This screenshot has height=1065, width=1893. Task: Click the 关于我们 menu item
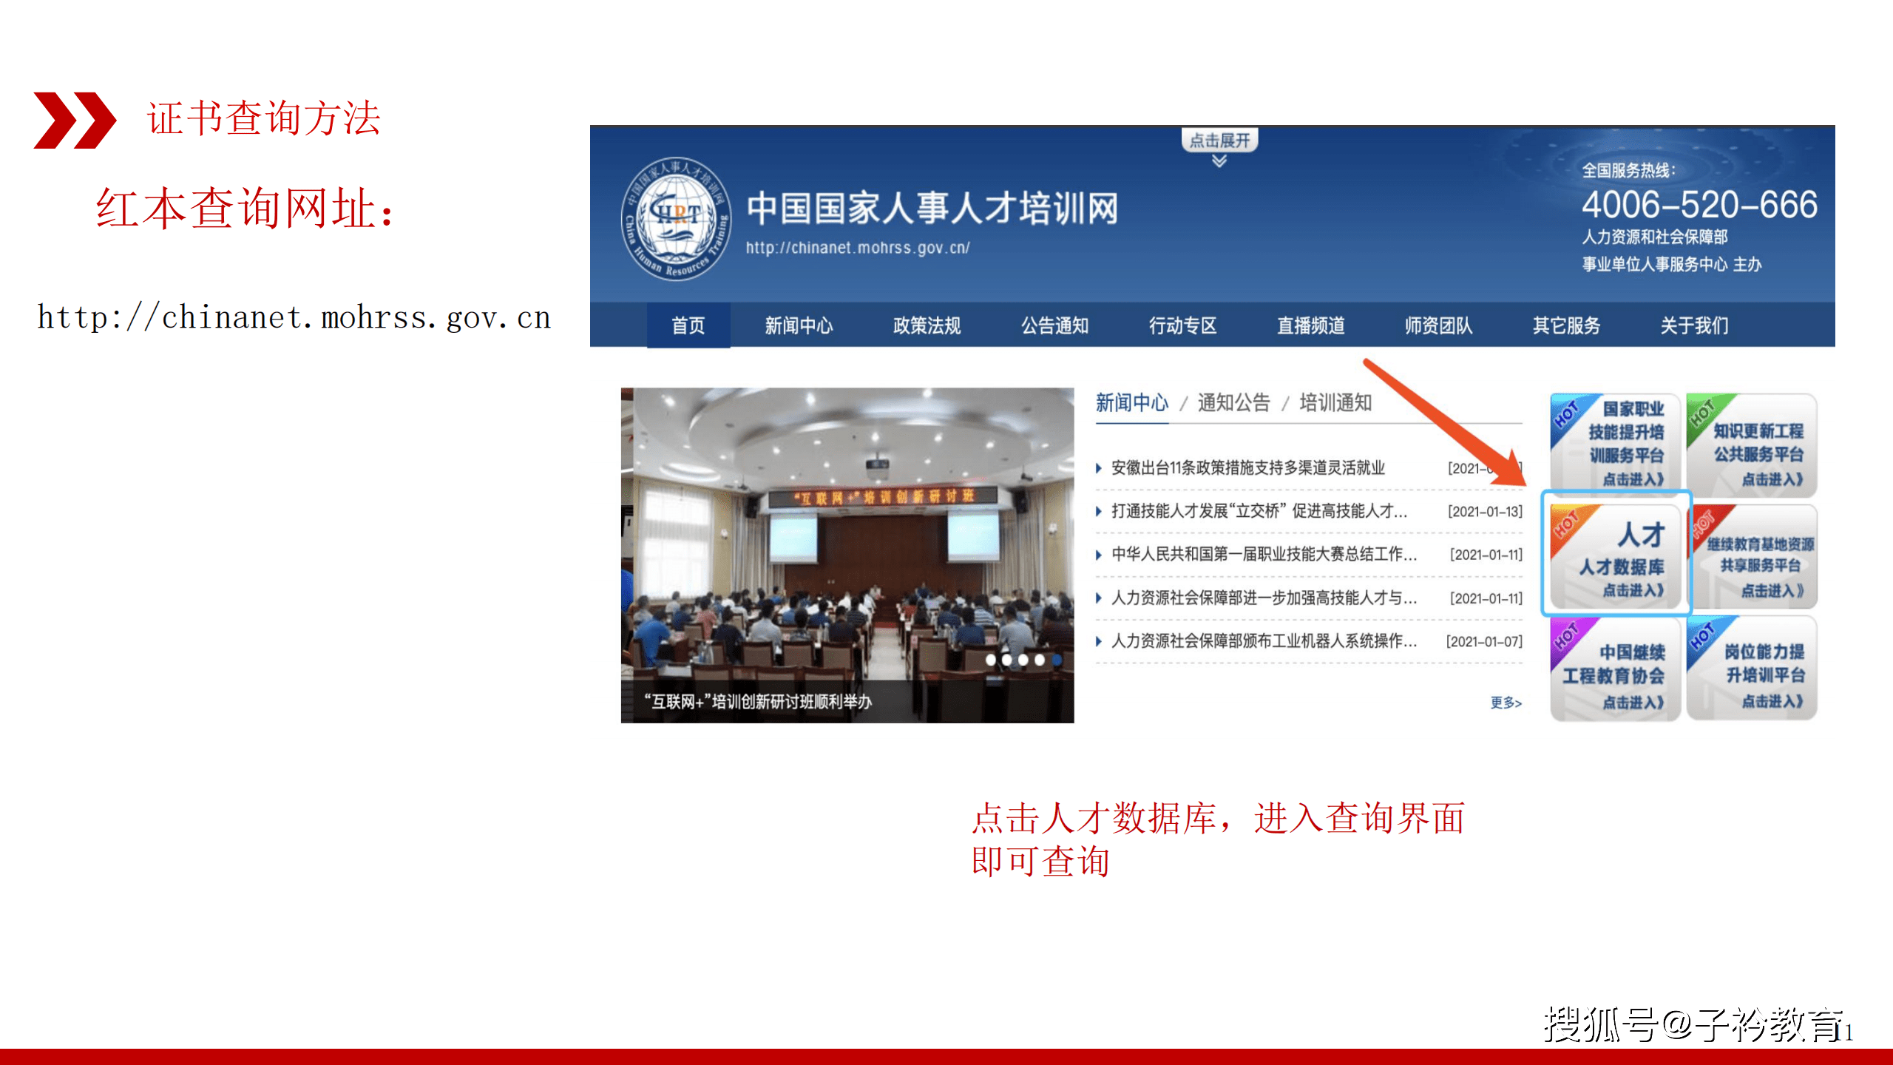[1694, 325]
